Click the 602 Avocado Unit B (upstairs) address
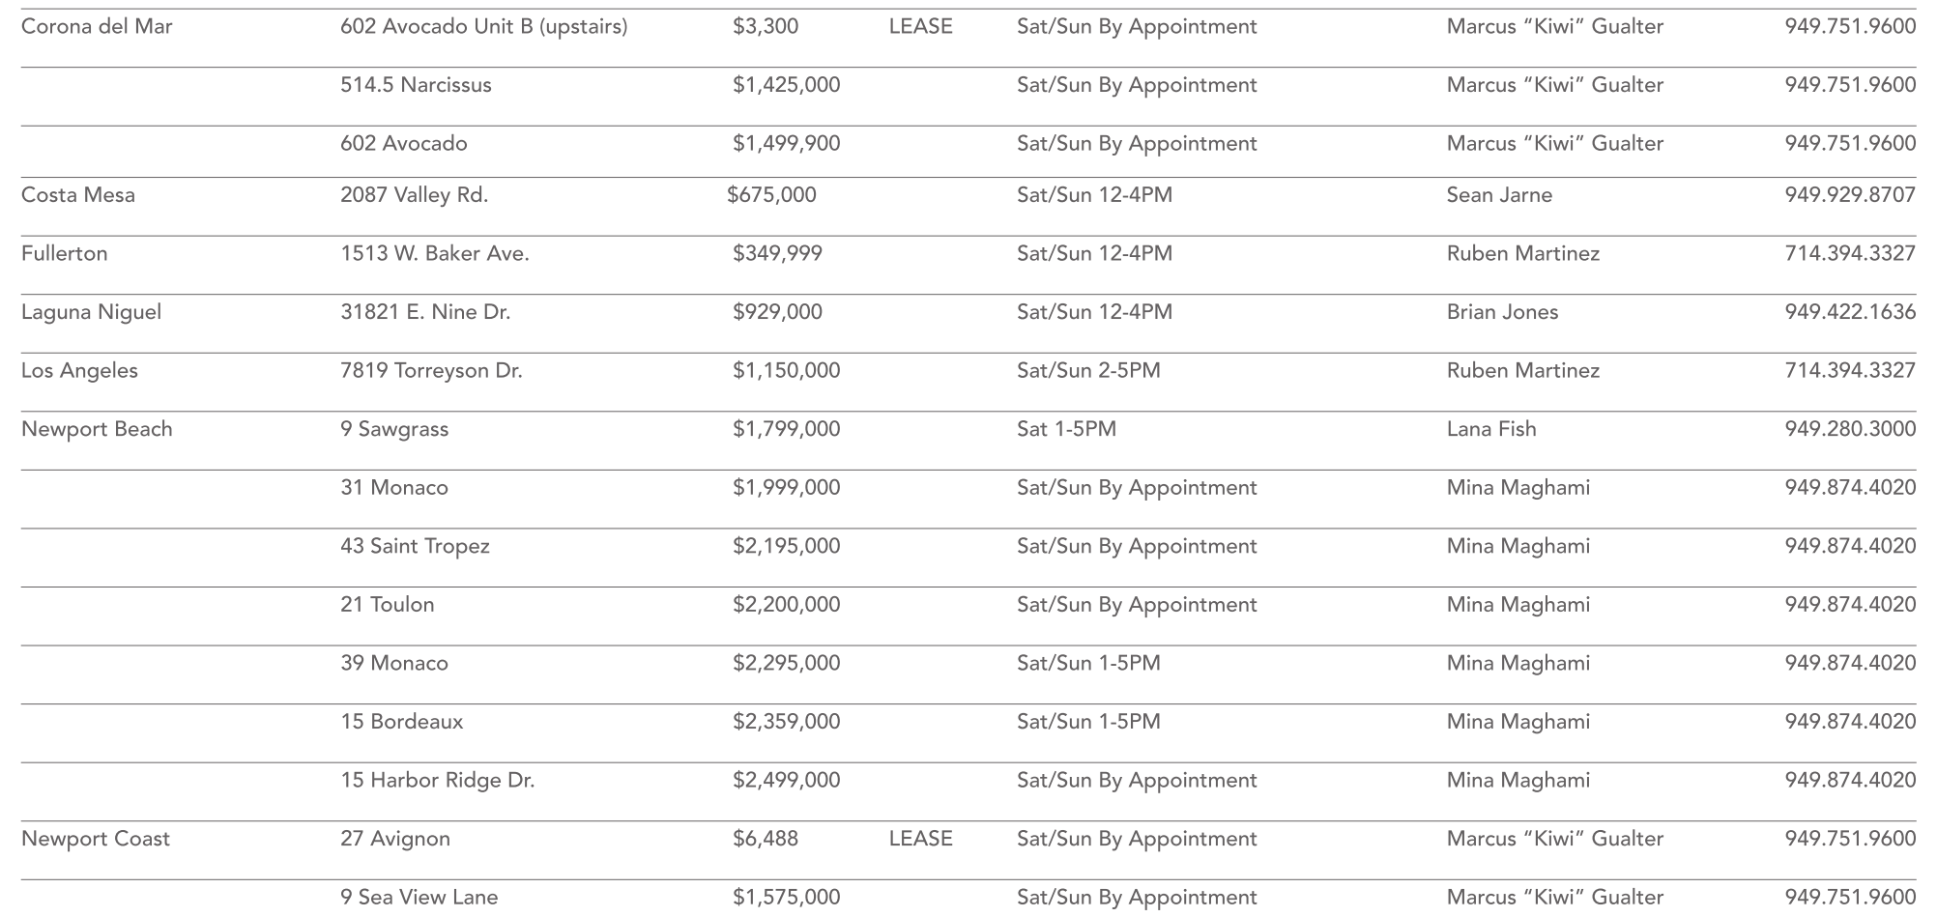This screenshot has width=1937, height=917. (483, 27)
